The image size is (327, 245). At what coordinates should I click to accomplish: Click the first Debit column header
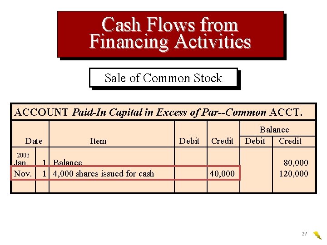189,141
